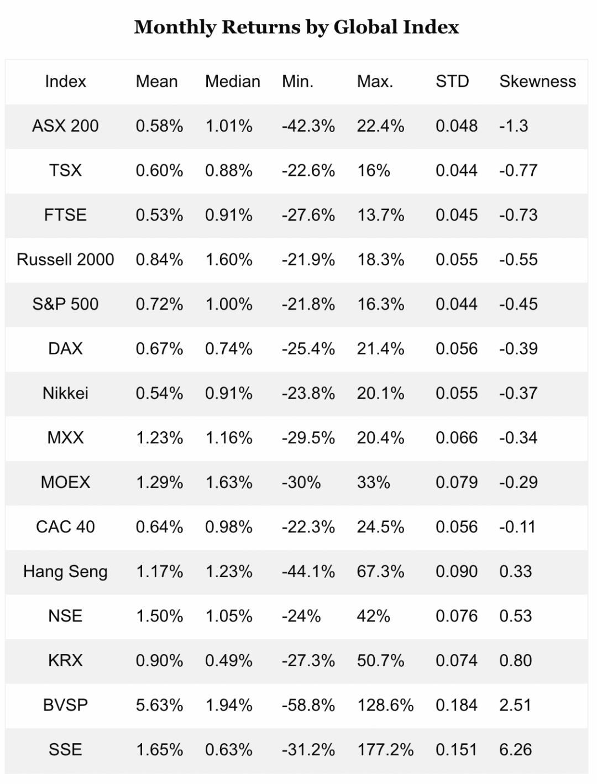This screenshot has width=597, height=784.
Task: Click the SSE max value 177.2%
Action: coord(385,750)
